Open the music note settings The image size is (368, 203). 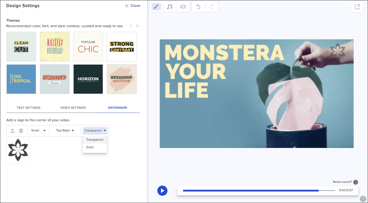coord(170,7)
